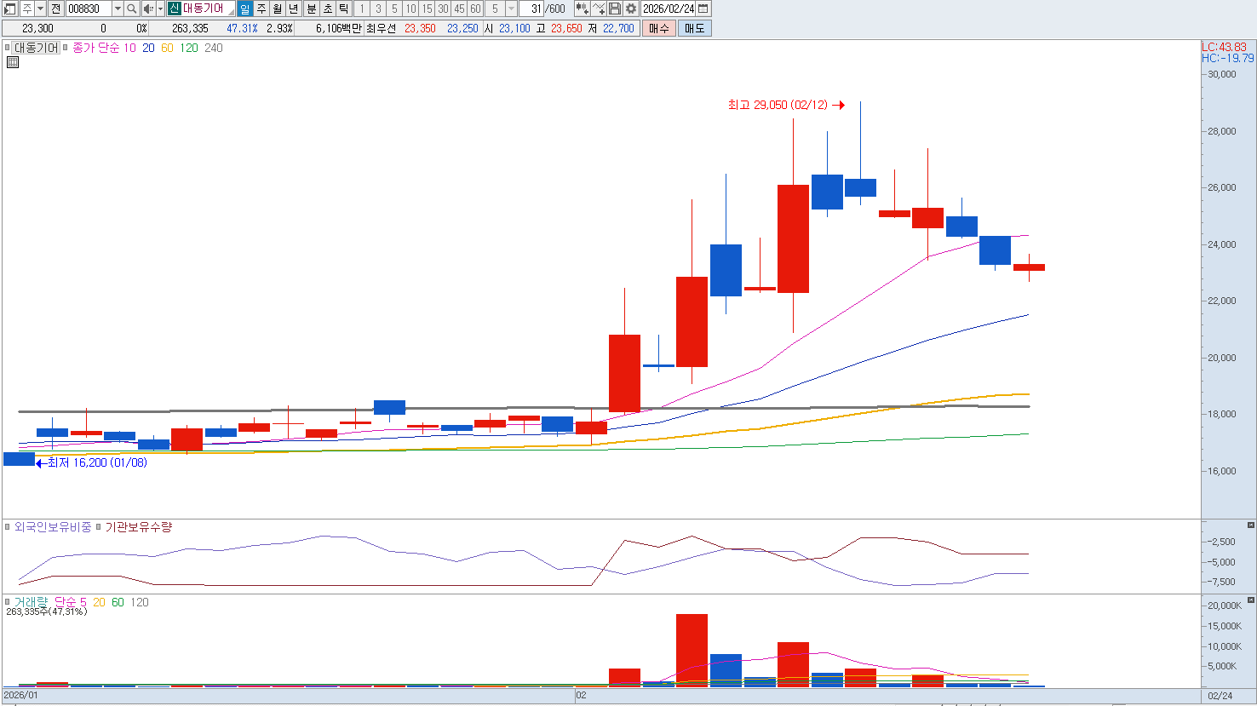
Task: Click the stock code input field 008830
Action: [88, 9]
